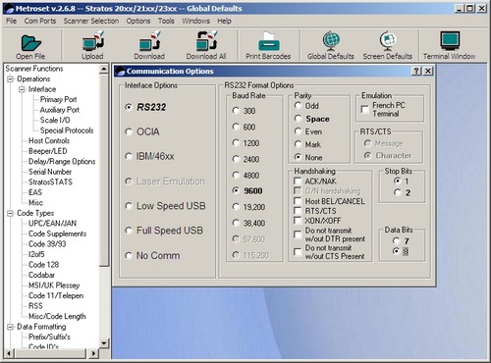The image size is (491, 363).
Task: Open the Tools menu
Action: [x=166, y=21]
